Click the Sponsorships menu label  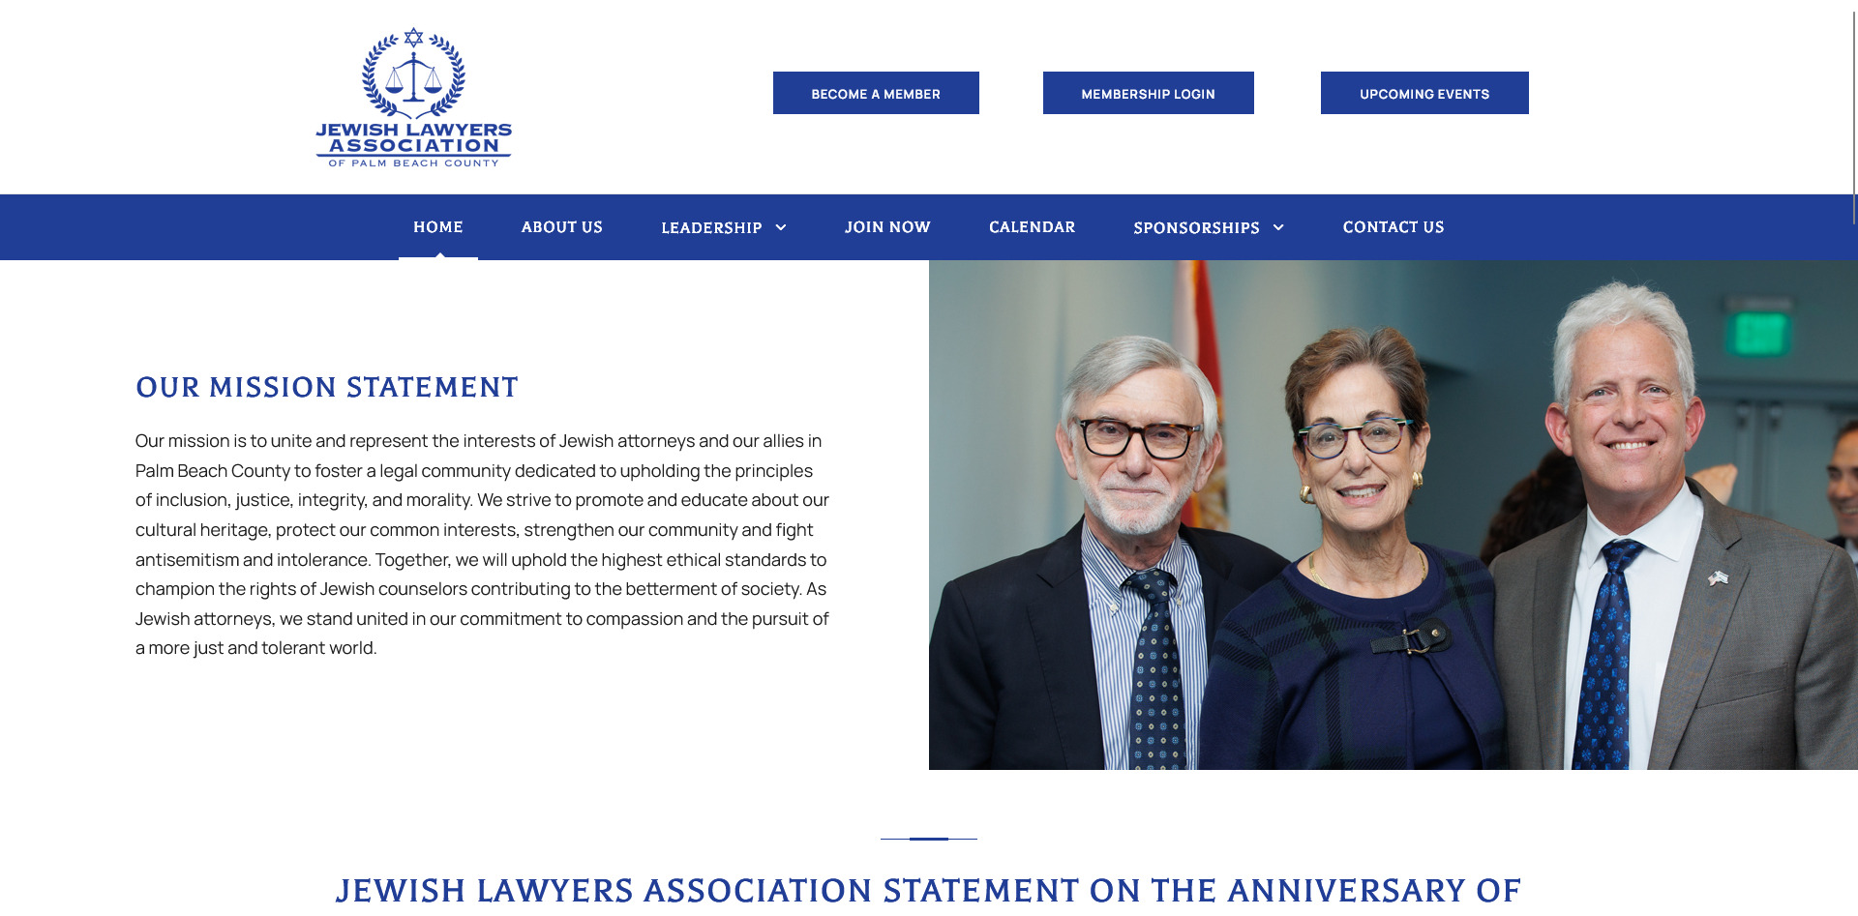[1196, 228]
